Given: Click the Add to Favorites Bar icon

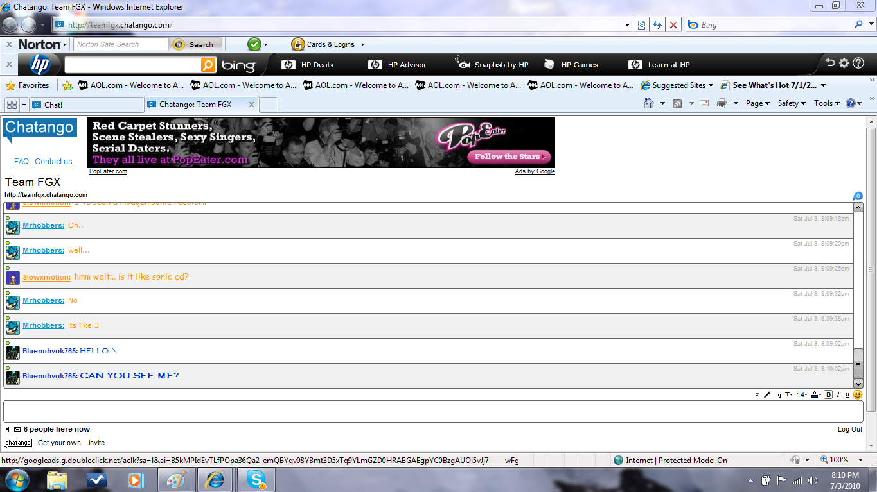Looking at the screenshot, I should pyautogui.click(x=67, y=85).
